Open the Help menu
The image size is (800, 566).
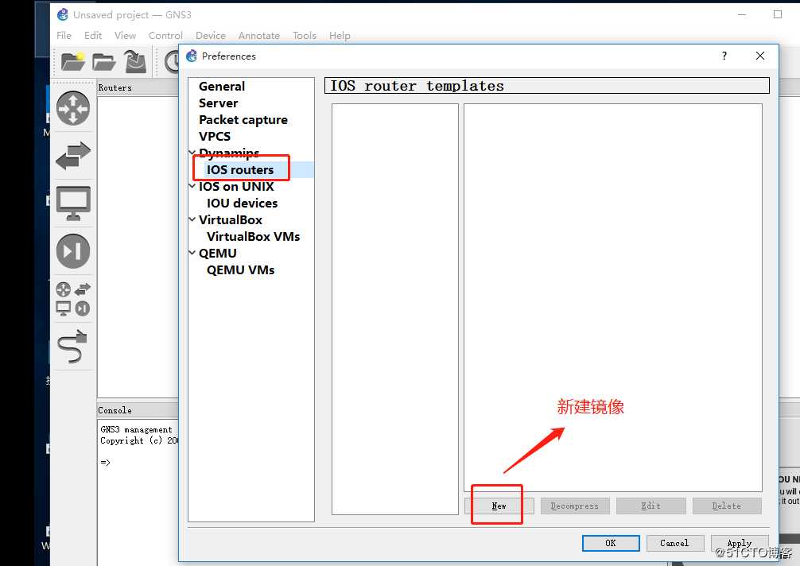(x=340, y=35)
